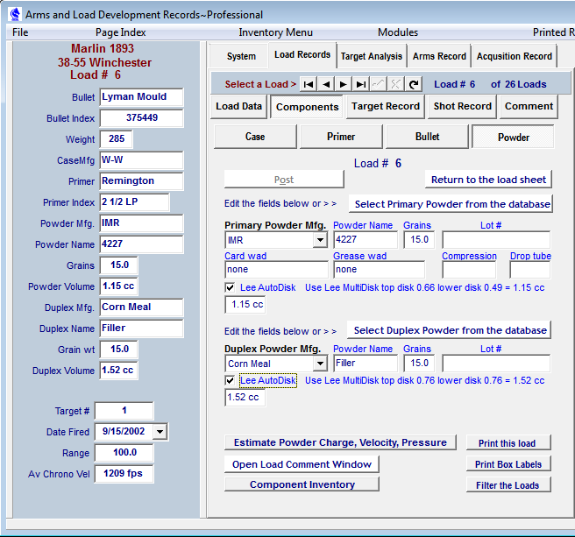Click the primary powder Lot # field
Screen dimensions: 575x537
point(496,240)
